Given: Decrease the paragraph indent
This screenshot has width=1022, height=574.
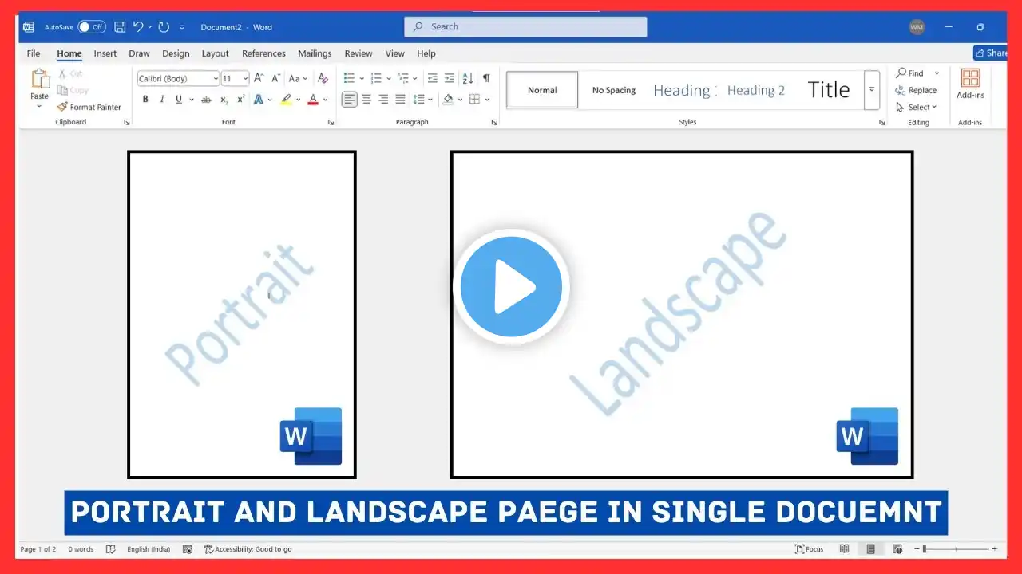Looking at the screenshot, I should click(x=433, y=78).
